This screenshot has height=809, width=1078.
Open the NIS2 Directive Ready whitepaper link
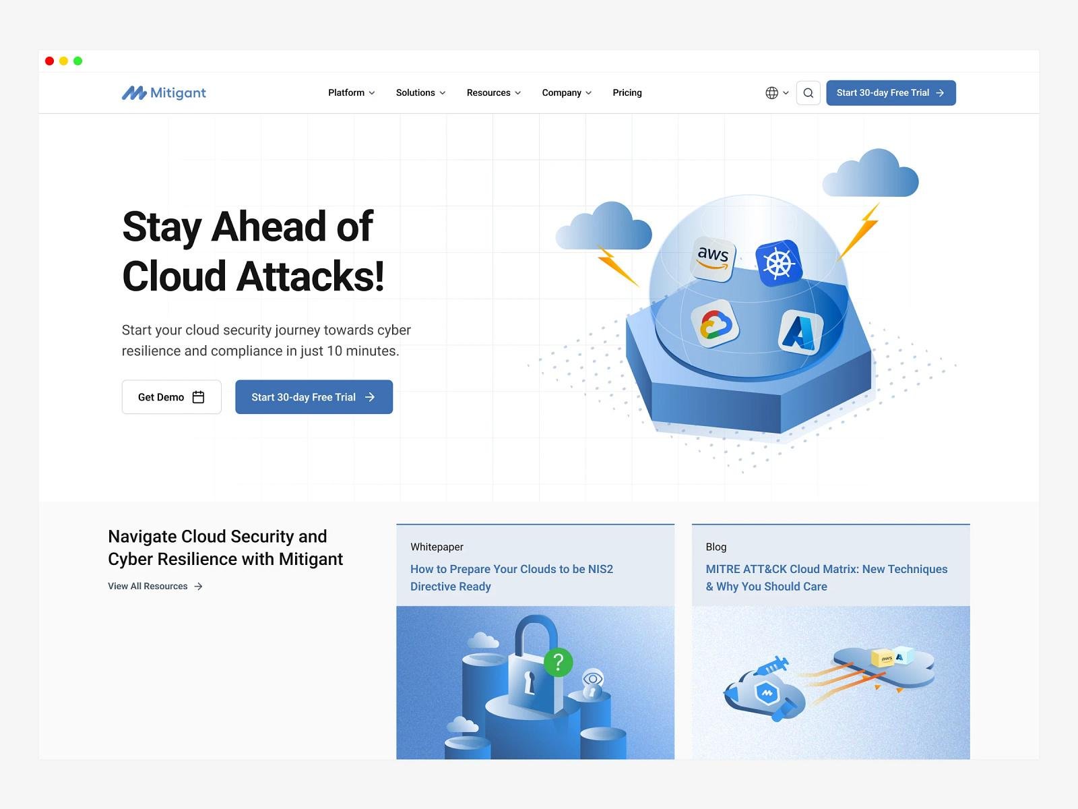[x=512, y=578]
